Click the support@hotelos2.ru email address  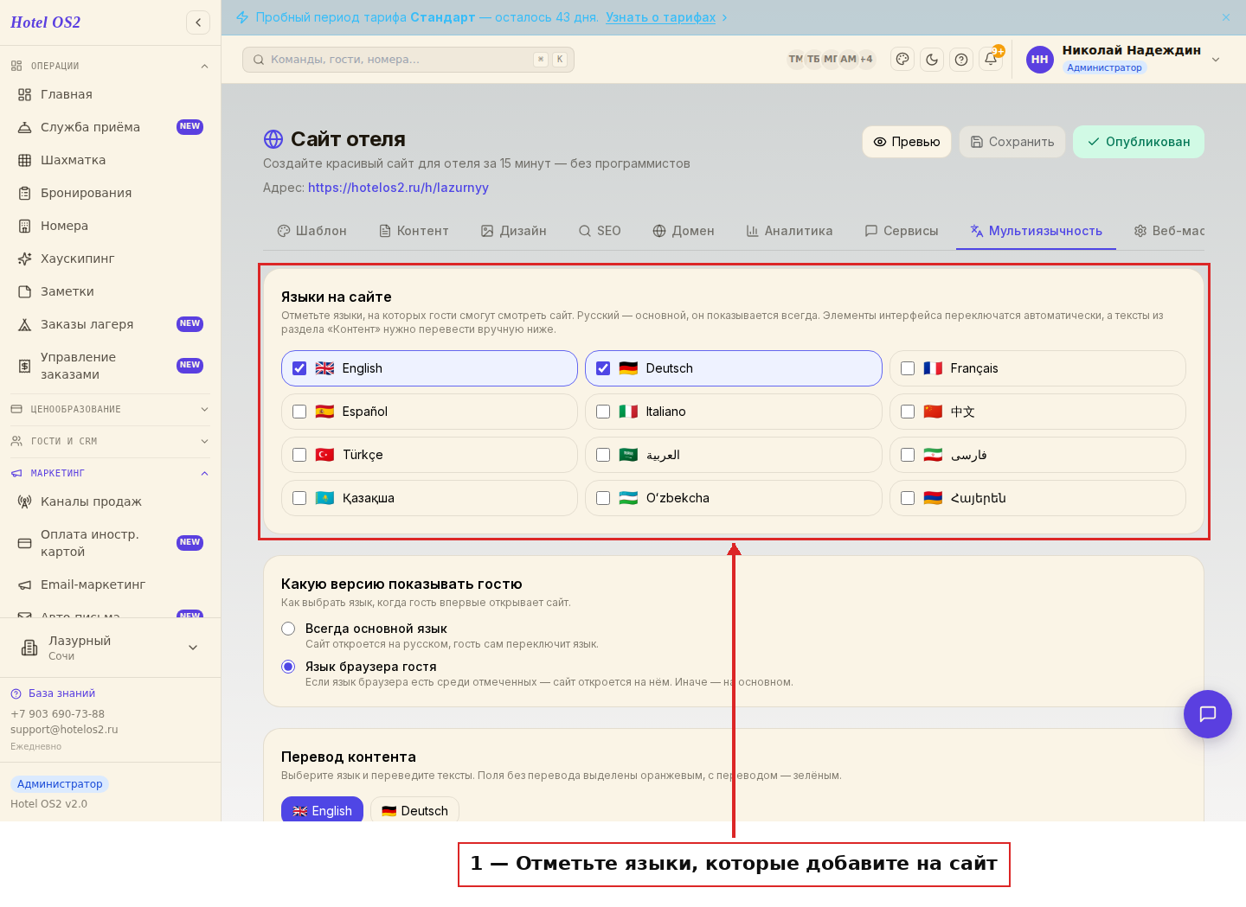pyautogui.click(x=64, y=730)
